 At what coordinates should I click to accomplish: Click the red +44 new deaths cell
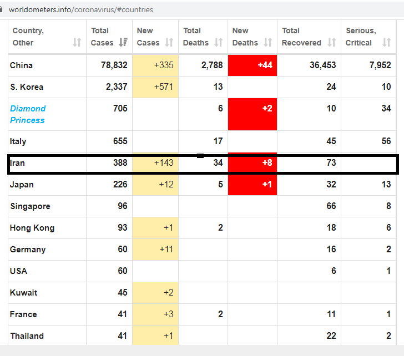(x=252, y=65)
